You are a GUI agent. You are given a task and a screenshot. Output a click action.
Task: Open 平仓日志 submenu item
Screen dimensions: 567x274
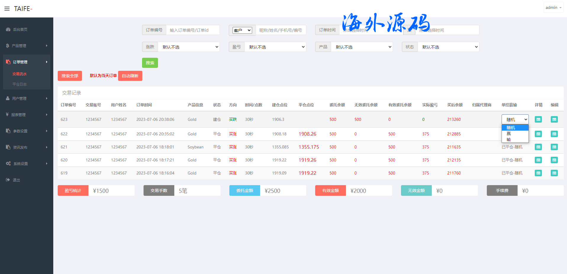point(20,84)
